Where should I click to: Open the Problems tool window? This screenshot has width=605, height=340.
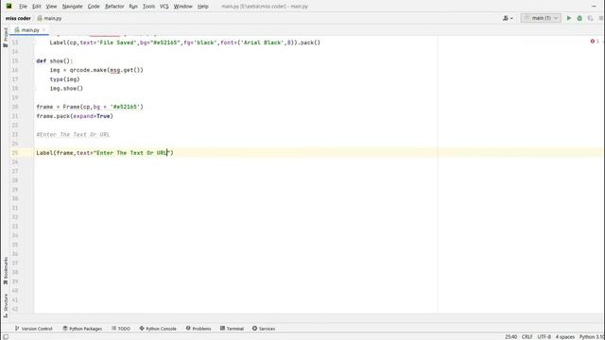tap(199, 329)
